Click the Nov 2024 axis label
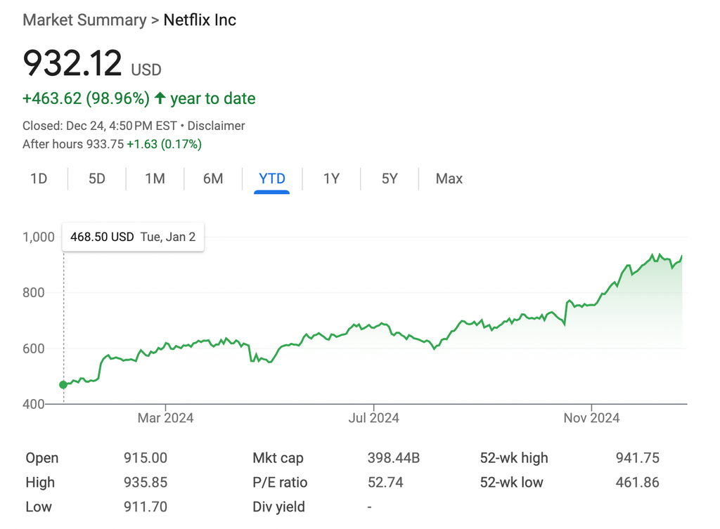 click(591, 418)
